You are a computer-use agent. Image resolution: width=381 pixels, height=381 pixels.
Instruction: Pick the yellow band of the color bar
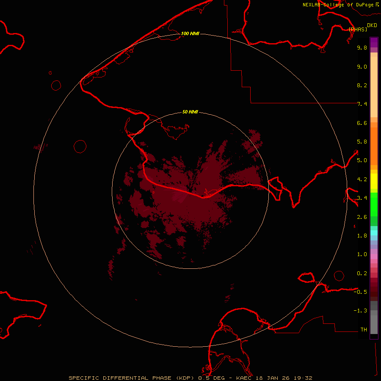click(x=374, y=181)
